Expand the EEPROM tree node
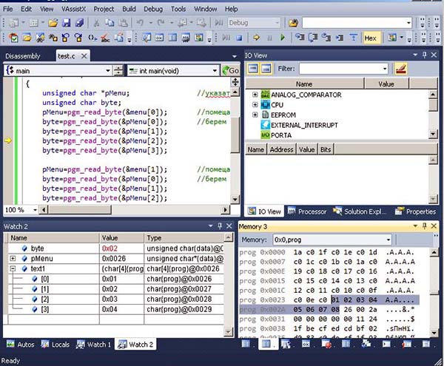 pos(255,115)
